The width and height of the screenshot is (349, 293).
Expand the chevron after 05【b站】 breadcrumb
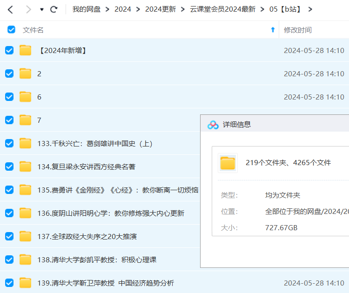pyautogui.click(x=310, y=9)
